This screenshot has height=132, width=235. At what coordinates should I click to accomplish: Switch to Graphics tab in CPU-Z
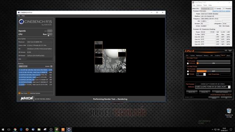217,55
